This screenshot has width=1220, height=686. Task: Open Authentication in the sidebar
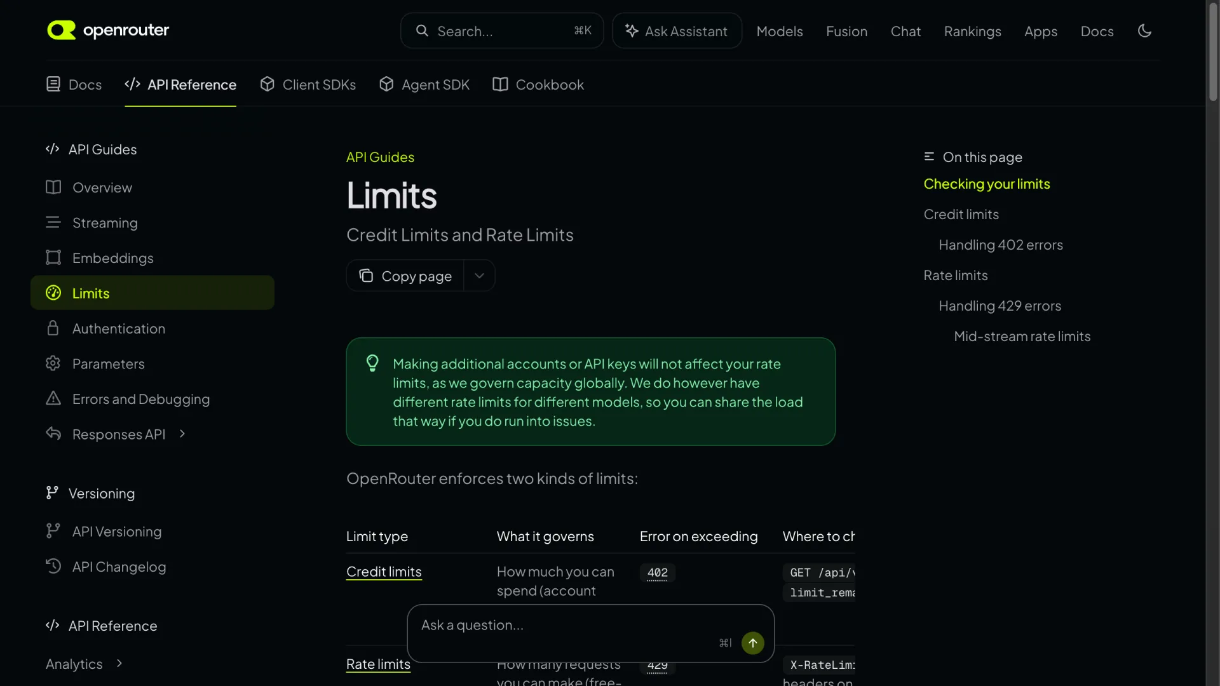152,328
